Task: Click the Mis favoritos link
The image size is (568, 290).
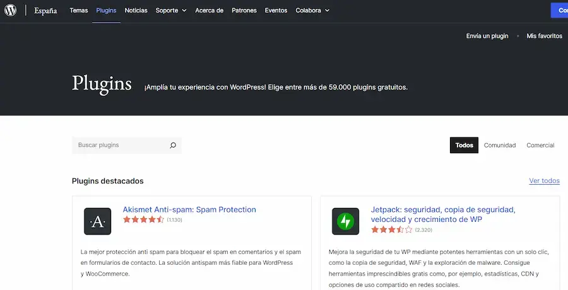Action: (544, 36)
